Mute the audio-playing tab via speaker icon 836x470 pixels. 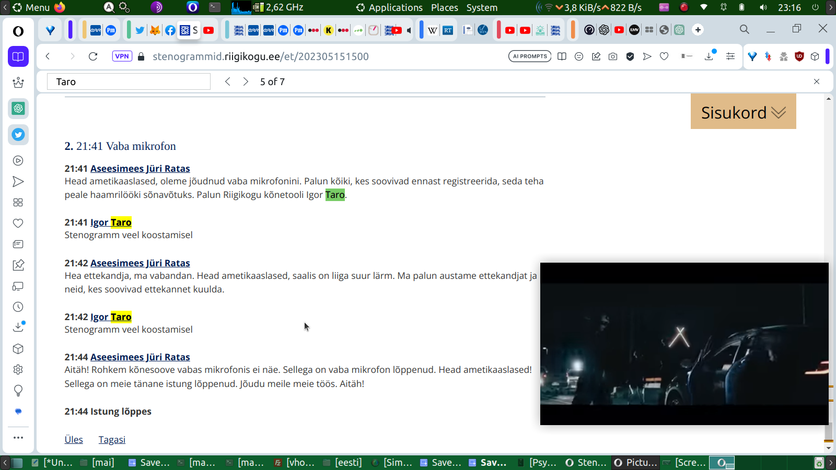[409, 30]
